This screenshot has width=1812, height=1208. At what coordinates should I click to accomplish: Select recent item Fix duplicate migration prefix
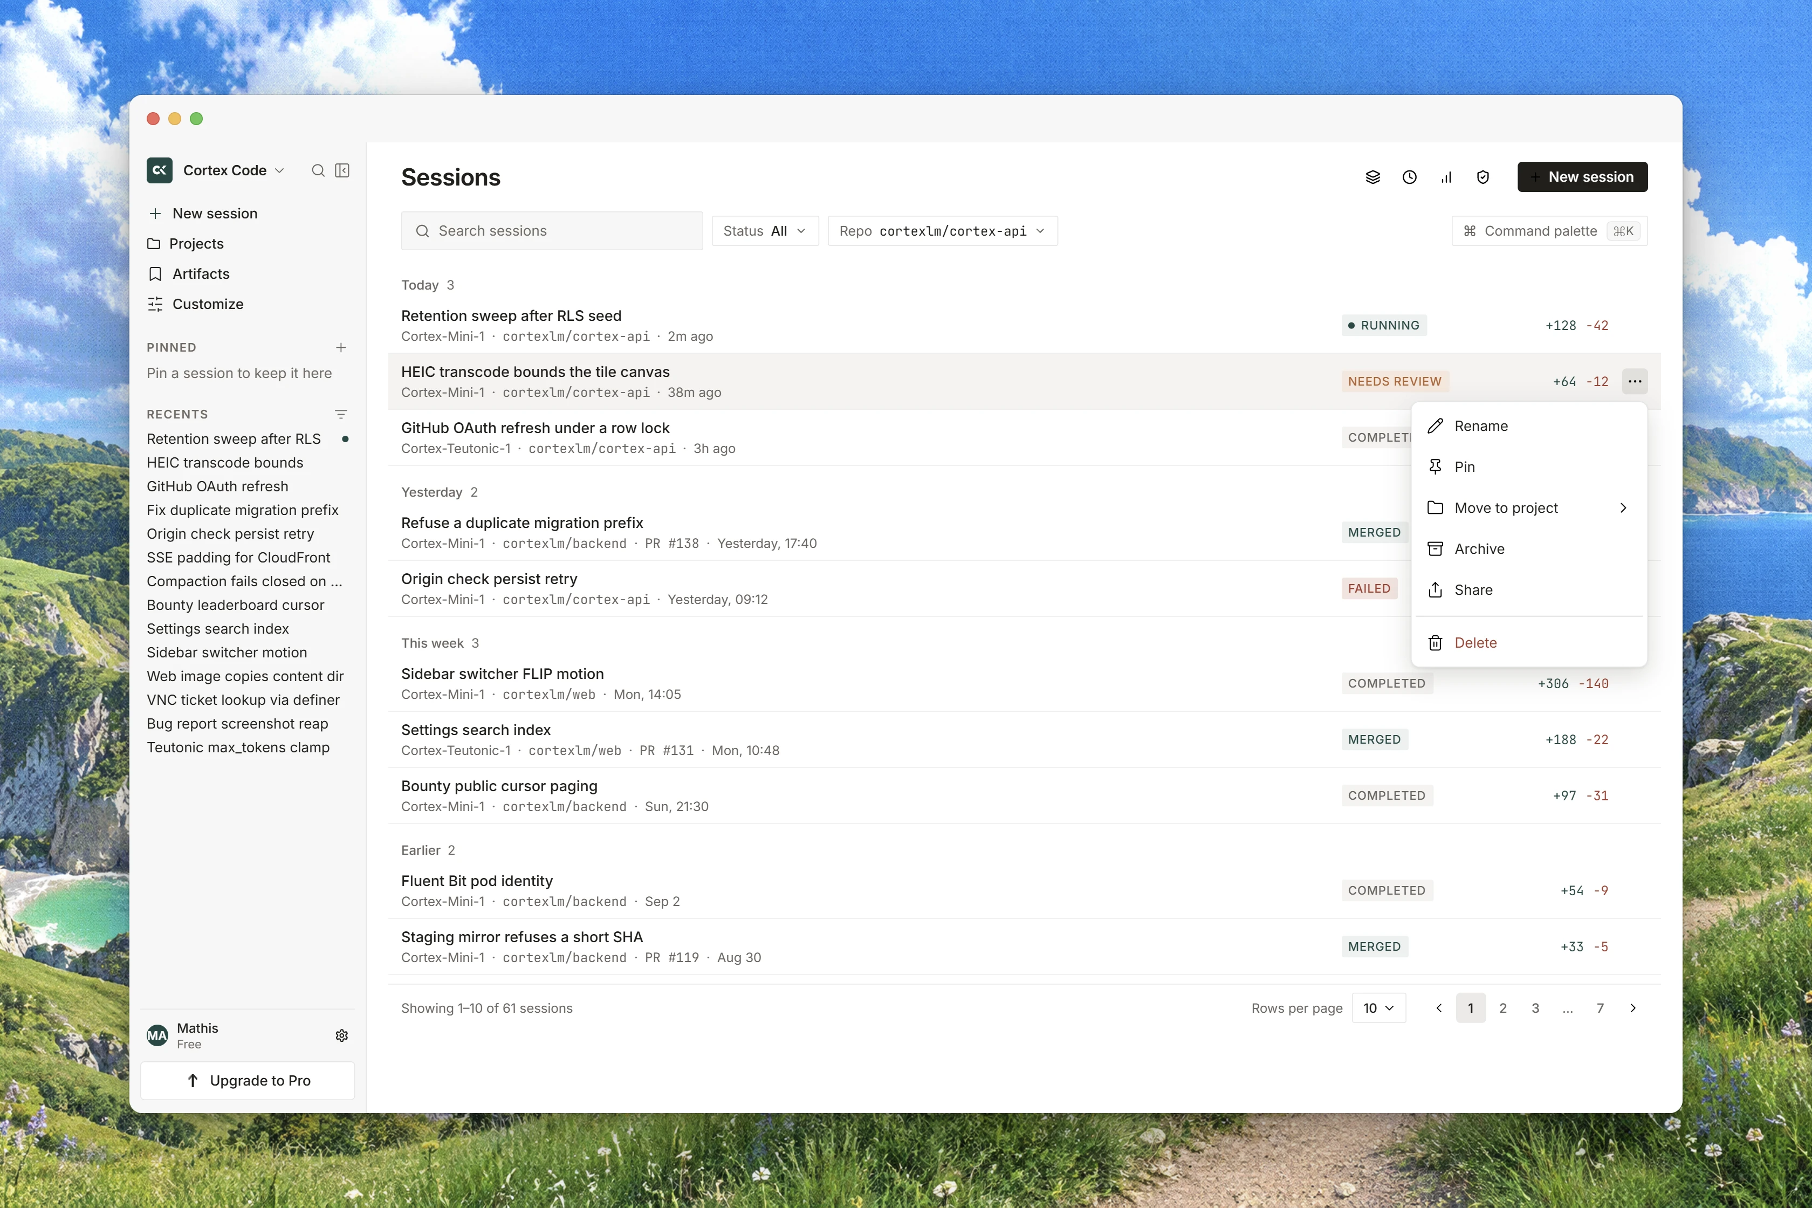pos(246,510)
